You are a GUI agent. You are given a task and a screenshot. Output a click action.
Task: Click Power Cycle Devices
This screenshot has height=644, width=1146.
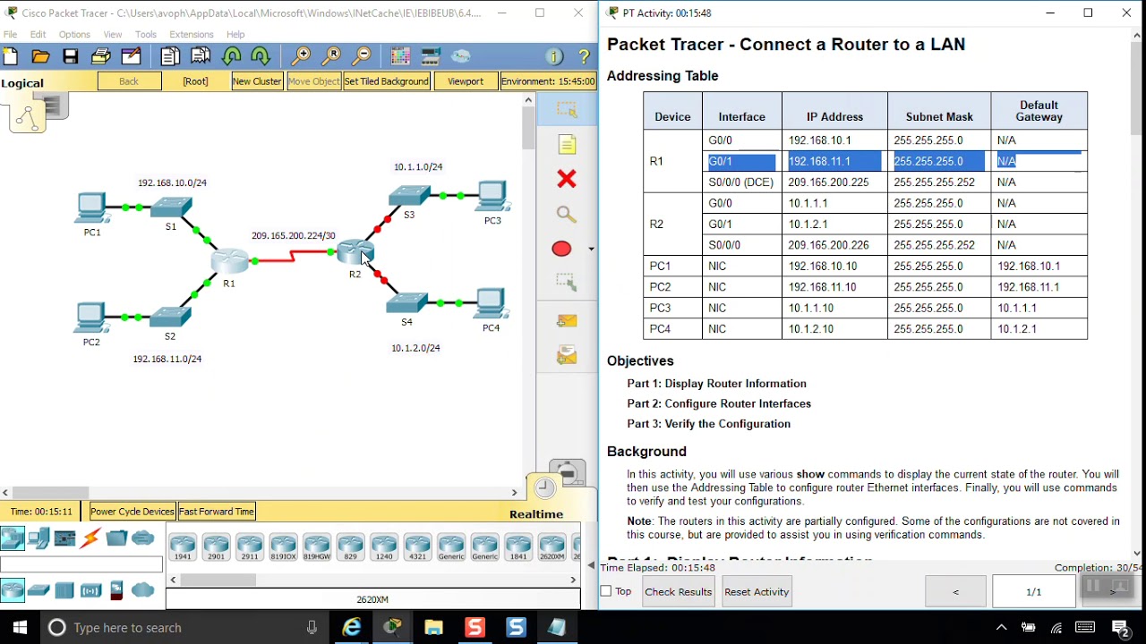pos(133,512)
